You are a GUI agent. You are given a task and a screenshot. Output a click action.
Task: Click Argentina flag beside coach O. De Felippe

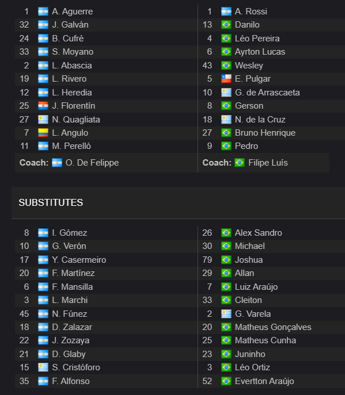coord(57,163)
